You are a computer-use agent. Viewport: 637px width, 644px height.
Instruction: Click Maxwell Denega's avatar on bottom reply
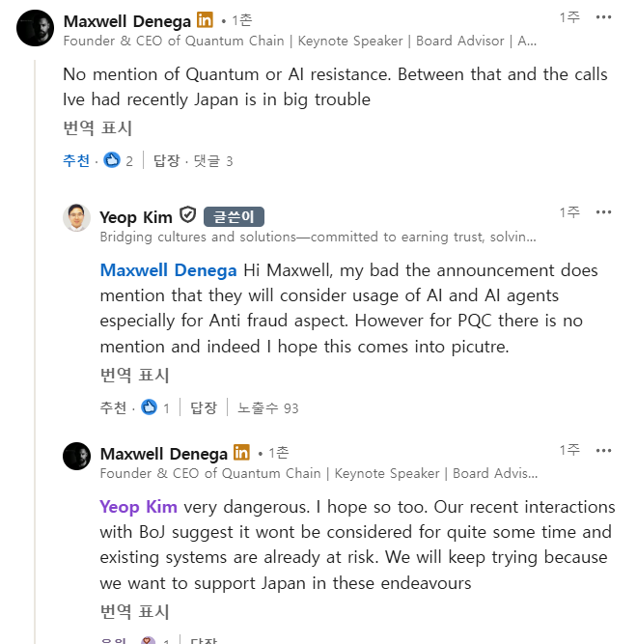[x=77, y=456]
